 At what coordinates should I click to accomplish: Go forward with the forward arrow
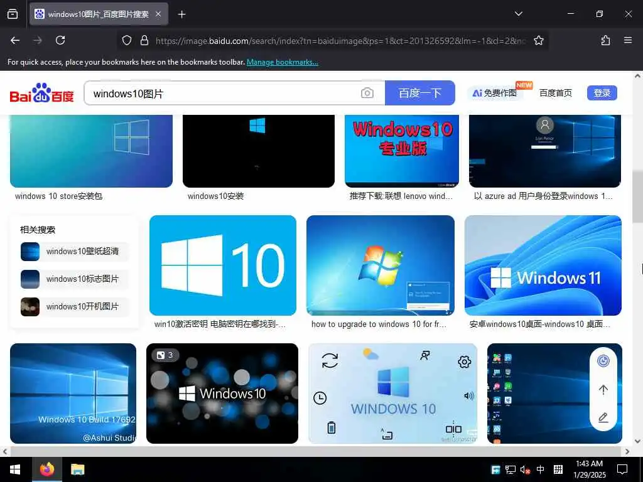click(x=38, y=40)
